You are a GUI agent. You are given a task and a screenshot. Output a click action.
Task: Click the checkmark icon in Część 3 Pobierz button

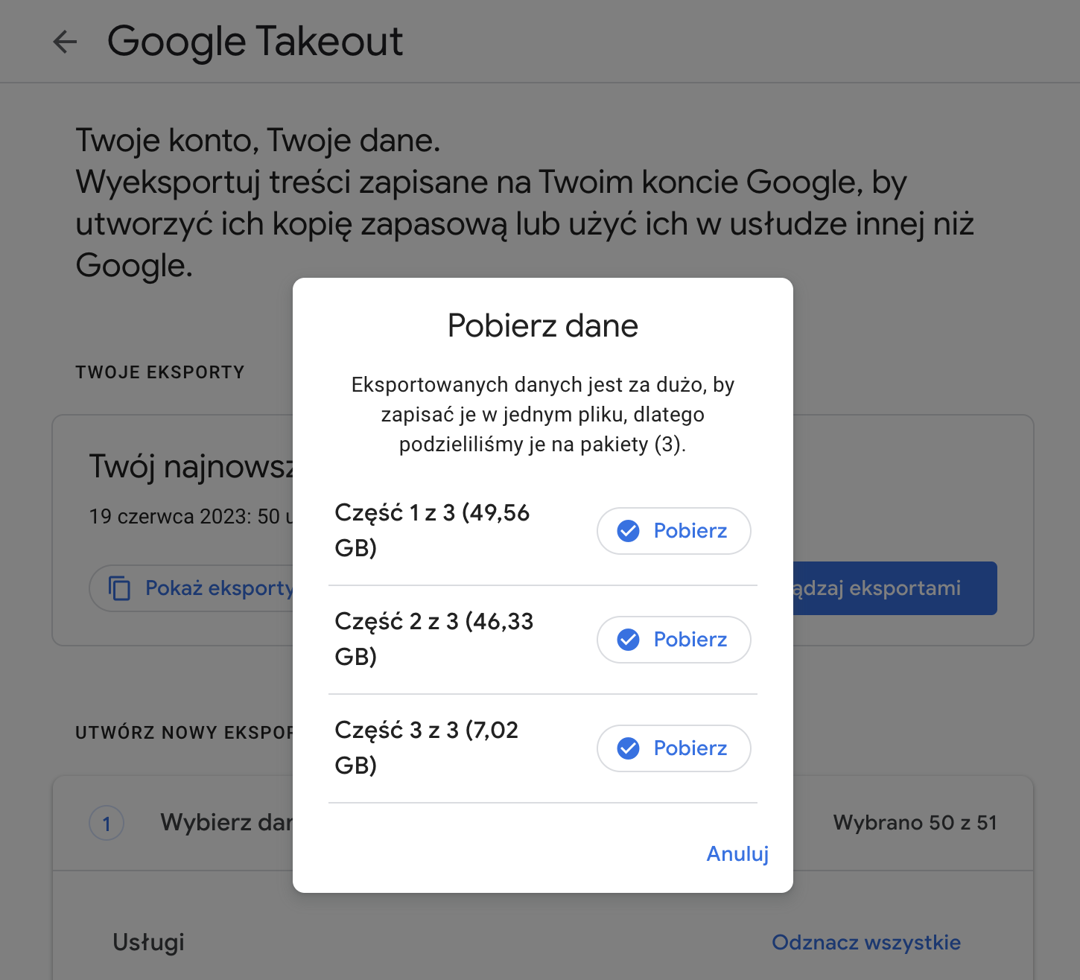coord(628,748)
